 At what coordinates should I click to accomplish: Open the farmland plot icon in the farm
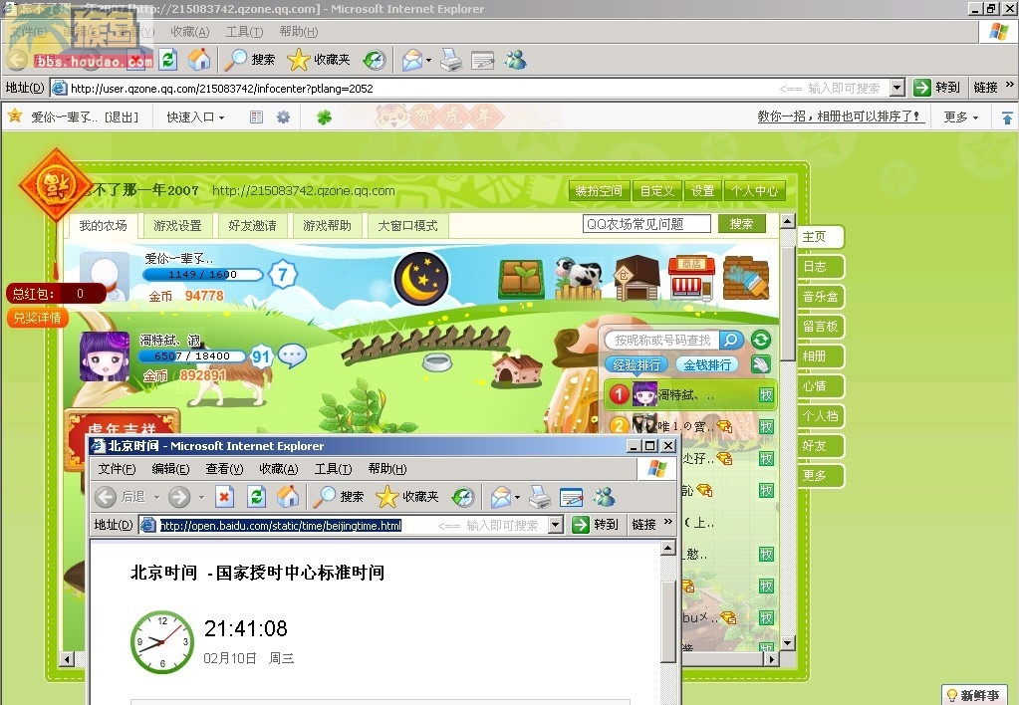click(x=521, y=279)
